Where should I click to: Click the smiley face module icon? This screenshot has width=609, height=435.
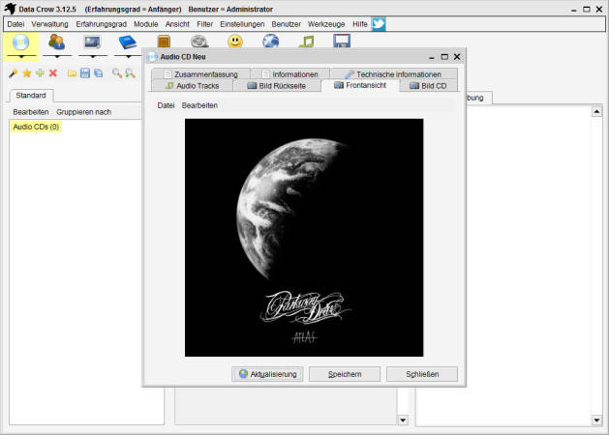[x=235, y=43]
